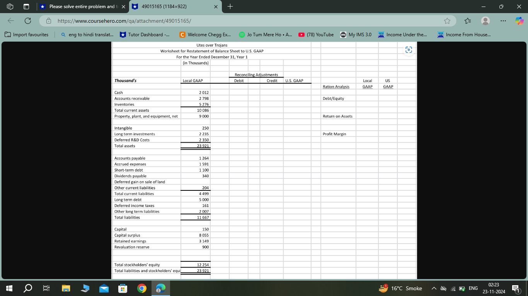Open Google Chrome from taskbar
The width and height of the screenshot is (528, 296).
[141, 288]
